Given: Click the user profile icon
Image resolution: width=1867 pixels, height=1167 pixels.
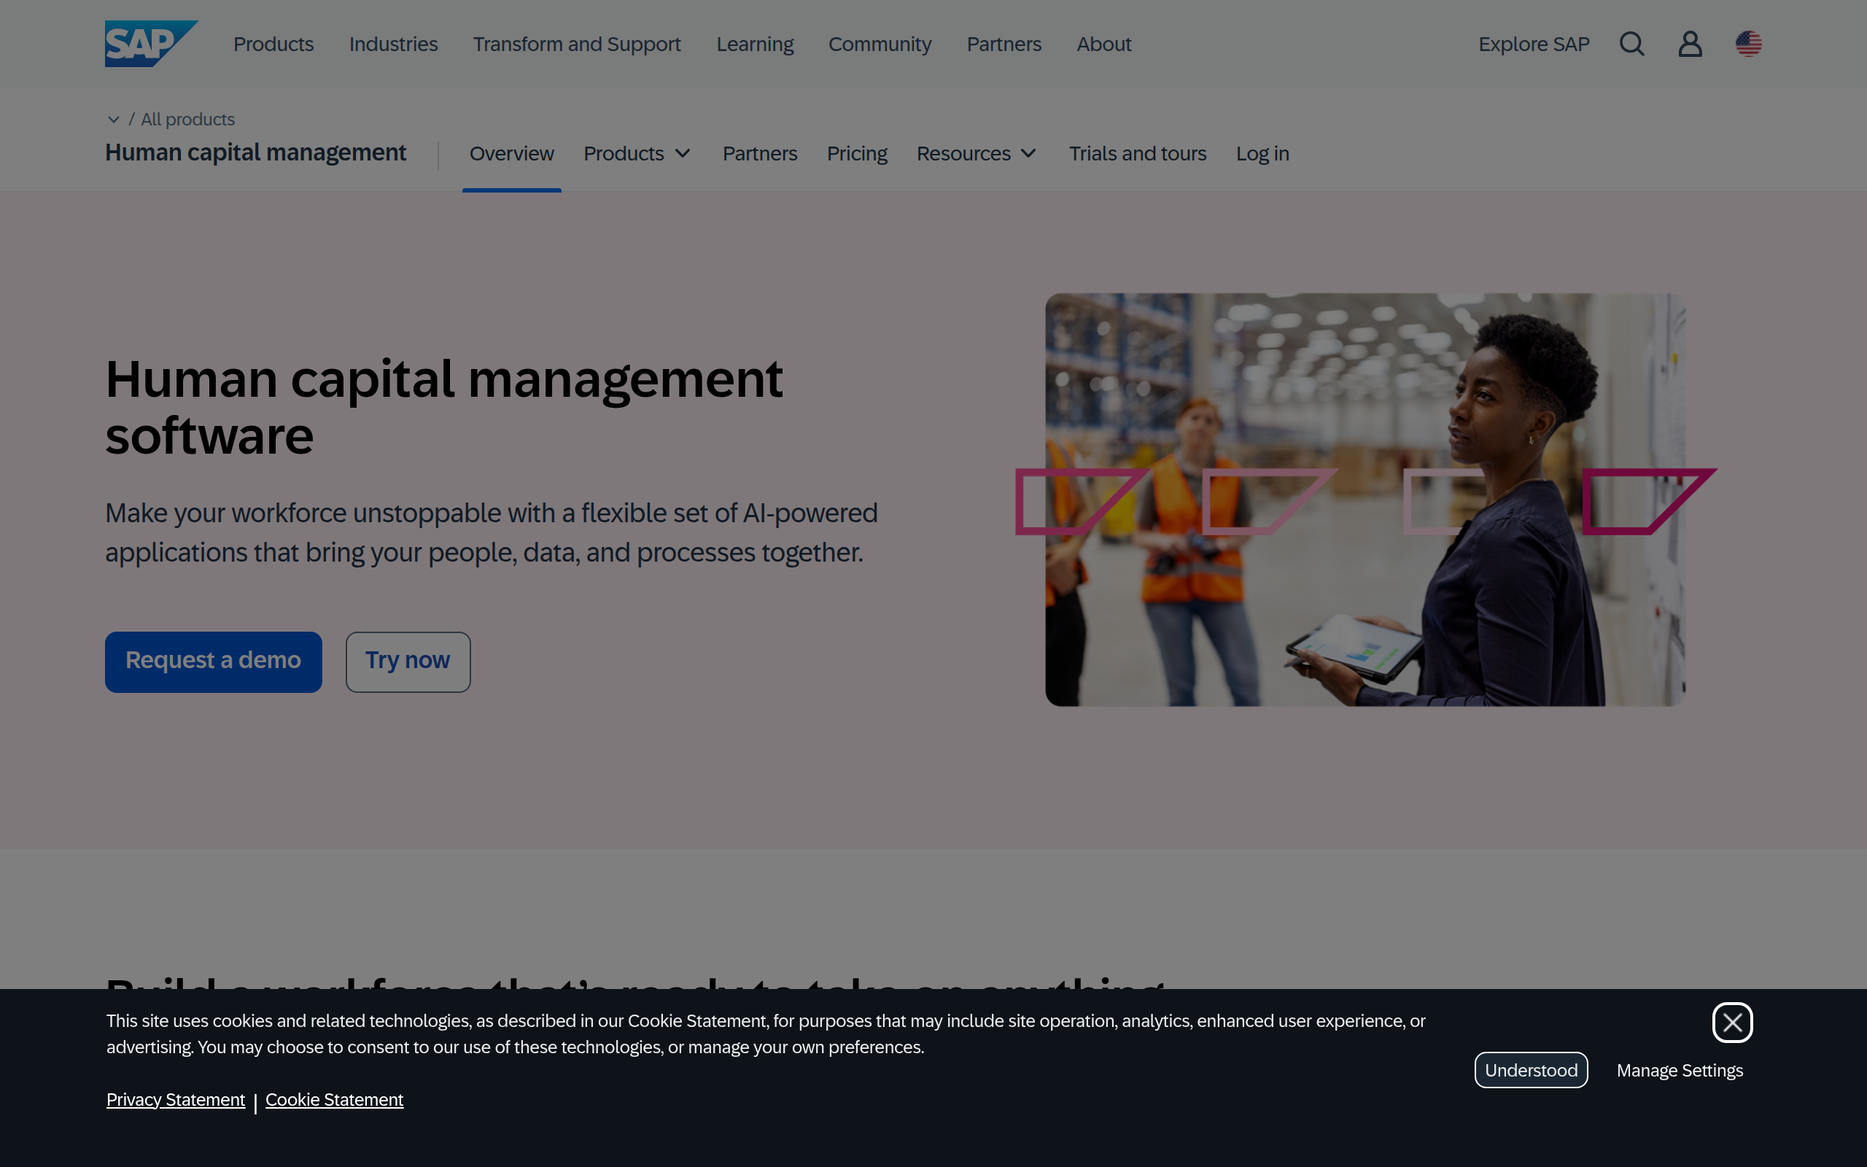Looking at the screenshot, I should 1690,44.
